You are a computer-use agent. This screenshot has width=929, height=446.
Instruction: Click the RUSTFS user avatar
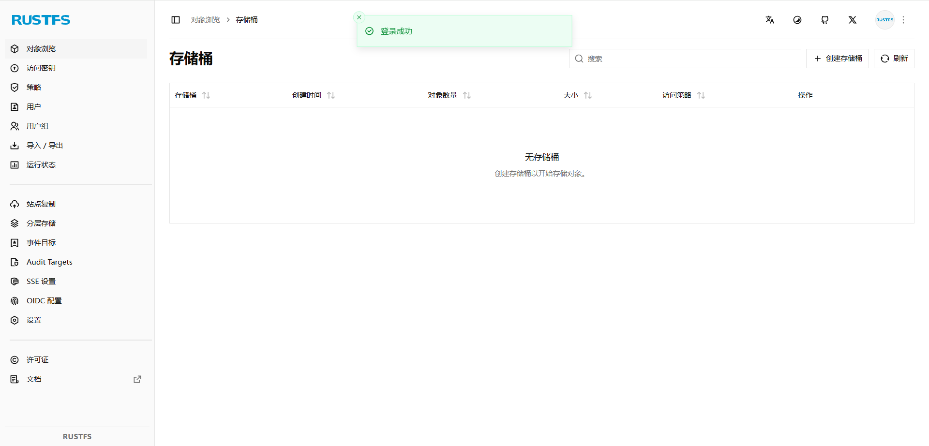(885, 20)
